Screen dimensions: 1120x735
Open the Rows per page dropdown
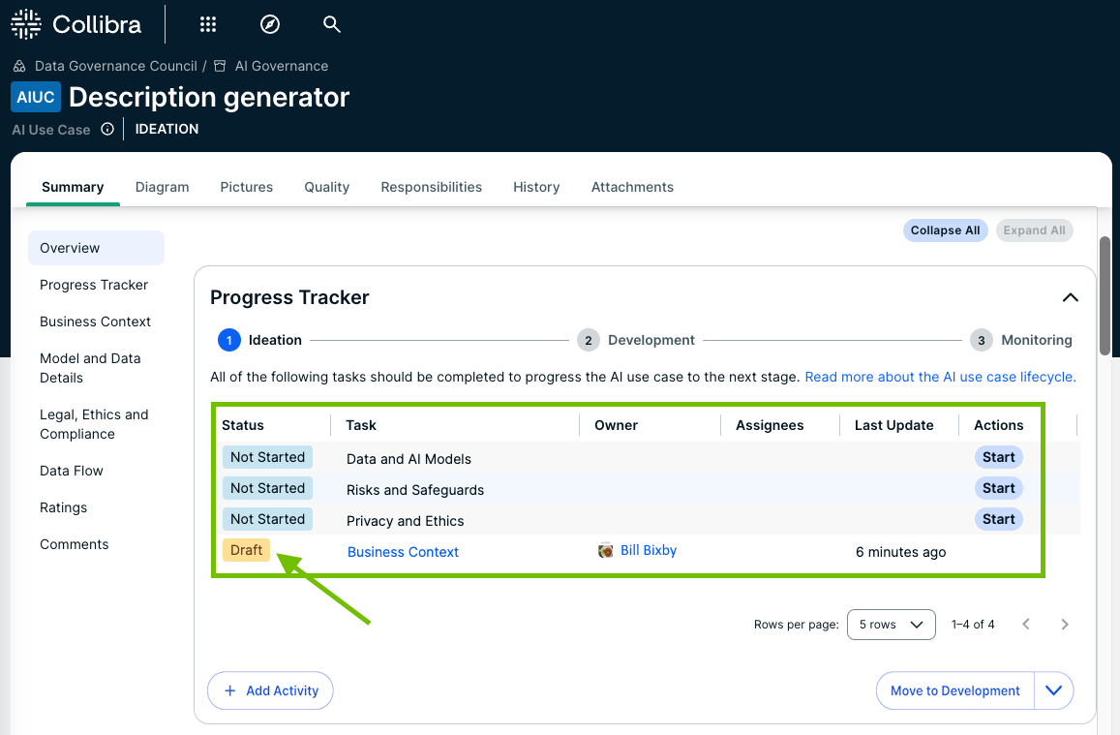tap(891, 625)
